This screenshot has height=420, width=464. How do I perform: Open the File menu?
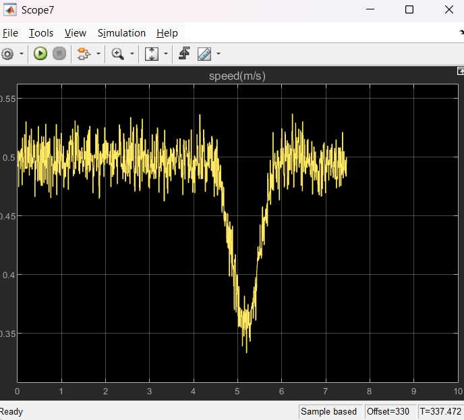click(10, 33)
